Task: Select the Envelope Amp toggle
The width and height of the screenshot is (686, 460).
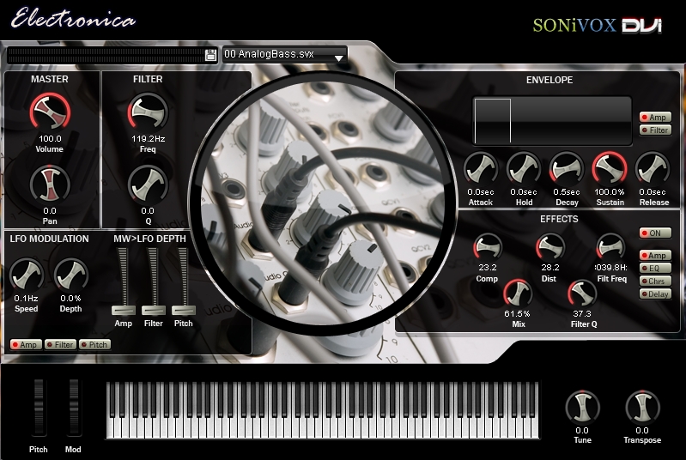Action: pos(655,118)
